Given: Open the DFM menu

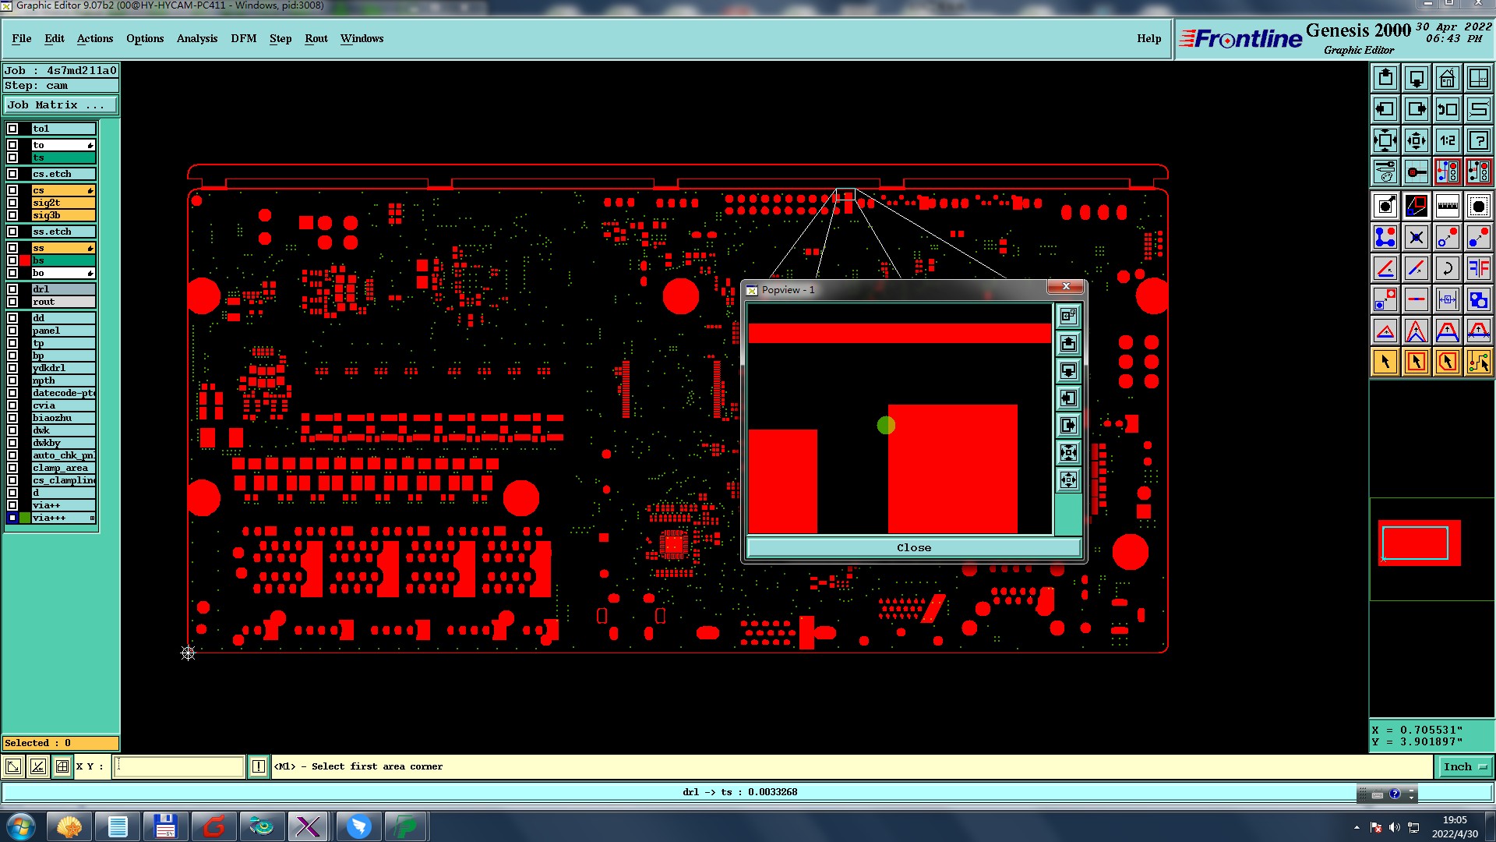Looking at the screenshot, I should pos(243,38).
